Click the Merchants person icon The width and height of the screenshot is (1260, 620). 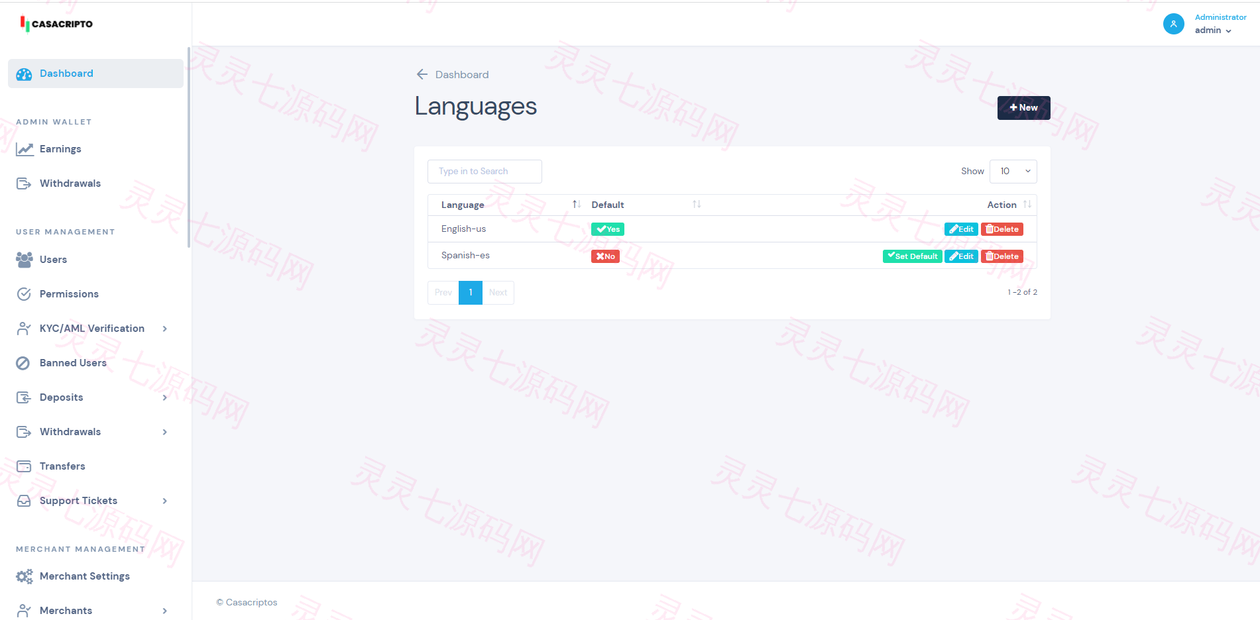point(24,611)
